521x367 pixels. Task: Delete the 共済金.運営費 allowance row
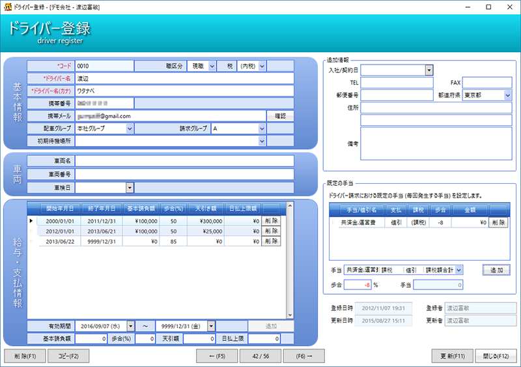click(x=498, y=222)
